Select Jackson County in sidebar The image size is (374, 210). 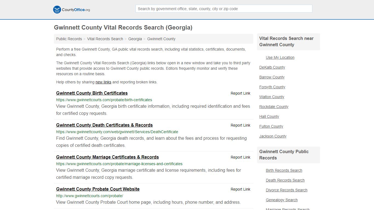coord(273,136)
